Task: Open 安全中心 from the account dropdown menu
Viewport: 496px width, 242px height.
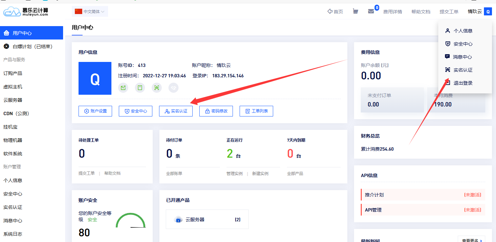Action: [x=463, y=44]
